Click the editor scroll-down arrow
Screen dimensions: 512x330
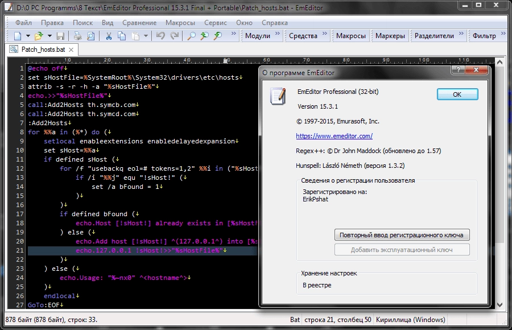click(x=499, y=304)
